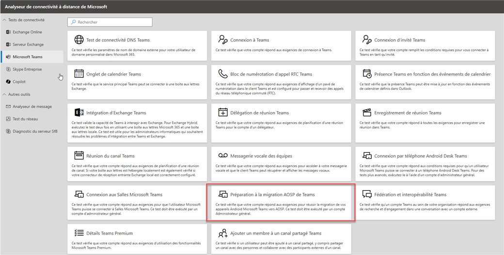Viewport: 504px width, 255px height.
Task: Open the Connexion à Teams test
Action: (281, 46)
